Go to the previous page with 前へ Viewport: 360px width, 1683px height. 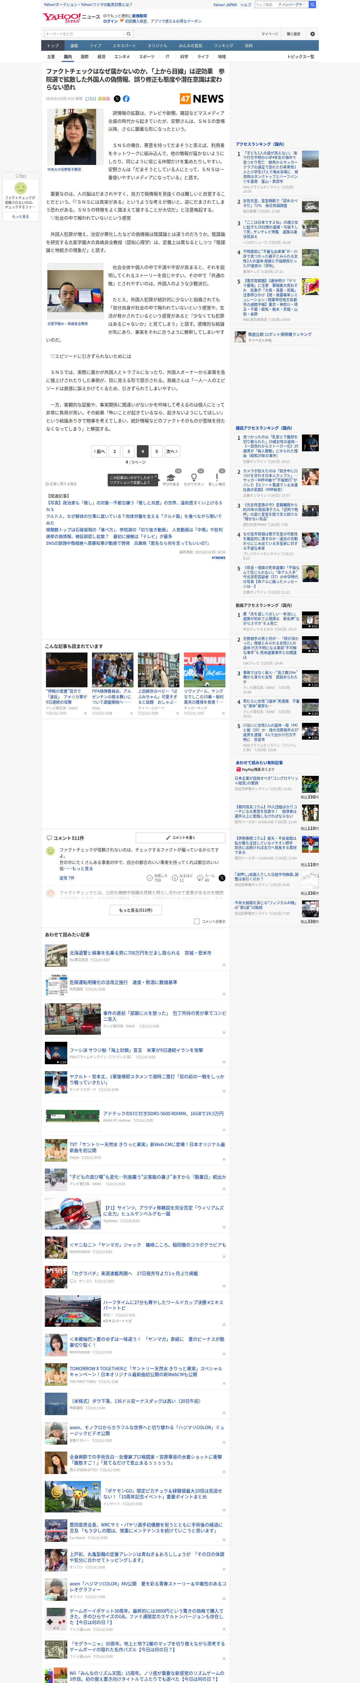(x=99, y=451)
